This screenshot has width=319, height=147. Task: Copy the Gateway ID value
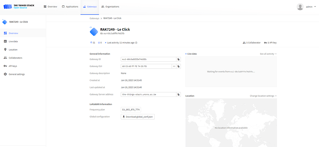178,59
